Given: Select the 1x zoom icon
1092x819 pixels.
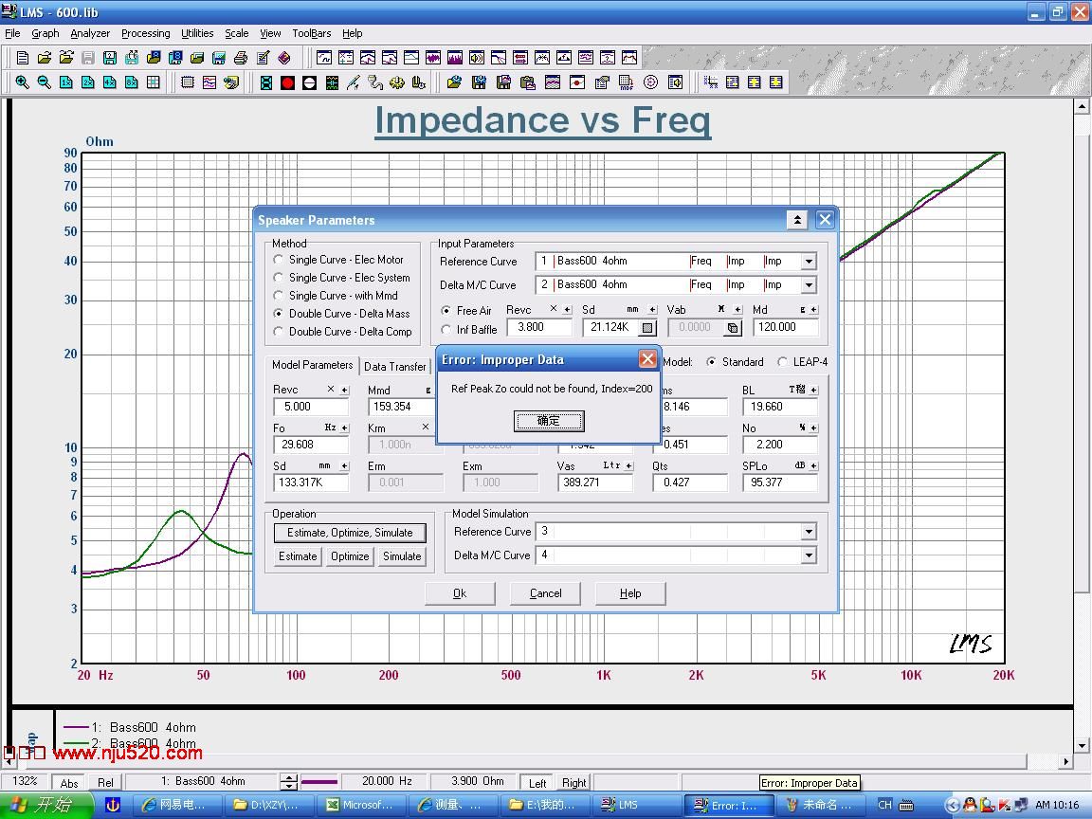Looking at the screenshot, I should (66, 82).
